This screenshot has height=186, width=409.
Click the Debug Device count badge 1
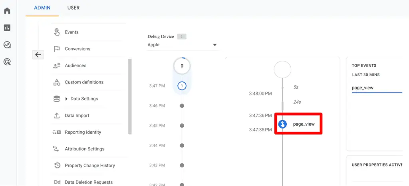pos(182,37)
